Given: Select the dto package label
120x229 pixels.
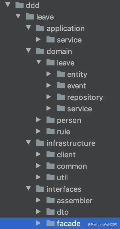Looking at the screenshot, I should pos(63,212).
